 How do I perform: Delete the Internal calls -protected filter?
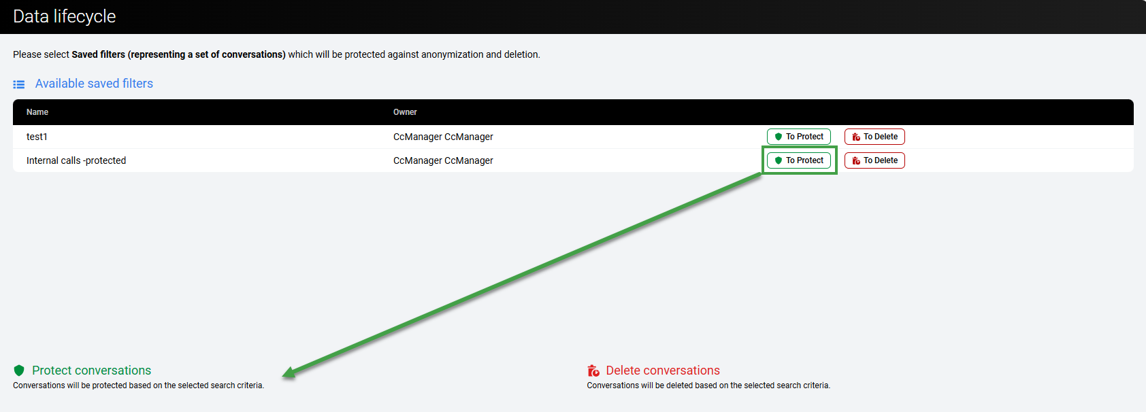click(874, 160)
